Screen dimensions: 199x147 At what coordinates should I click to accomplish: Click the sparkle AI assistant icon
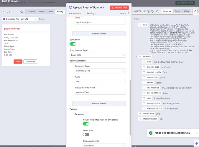[197, 143]
